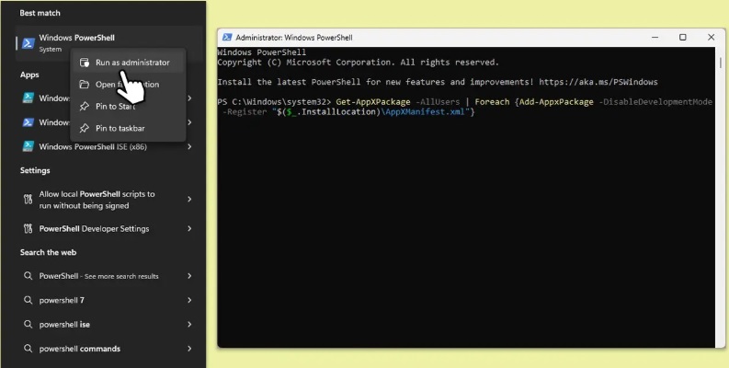Open Windows PowerShell ISE (x86) app

point(93,146)
